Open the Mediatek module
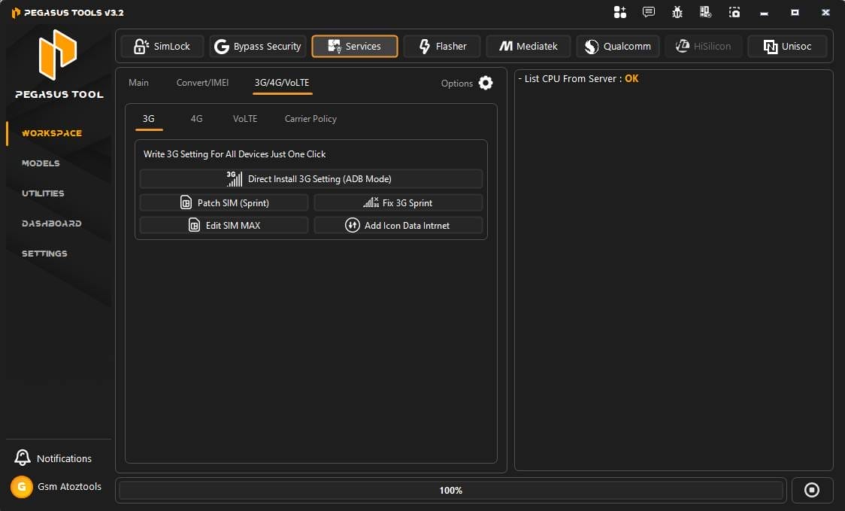Image resolution: width=845 pixels, height=511 pixels. (529, 46)
